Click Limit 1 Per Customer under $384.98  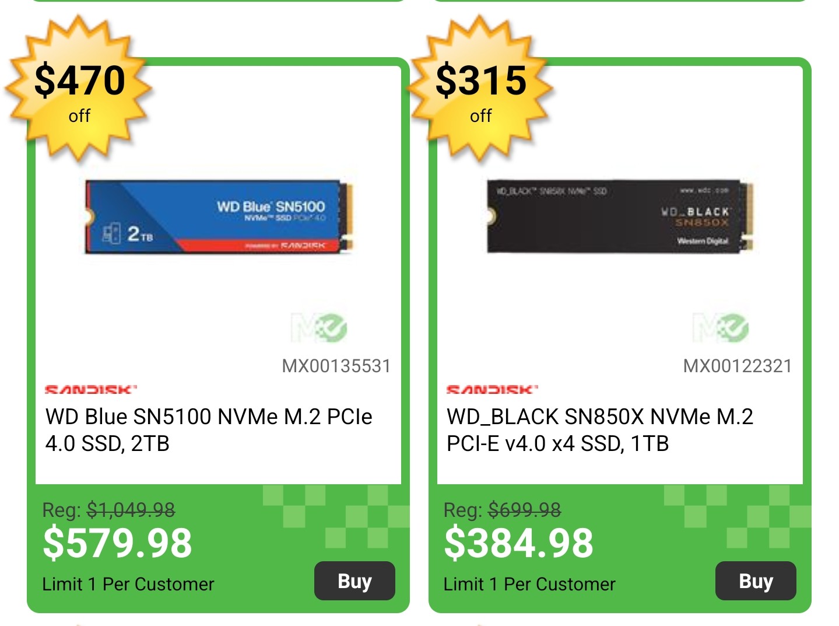click(529, 584)
